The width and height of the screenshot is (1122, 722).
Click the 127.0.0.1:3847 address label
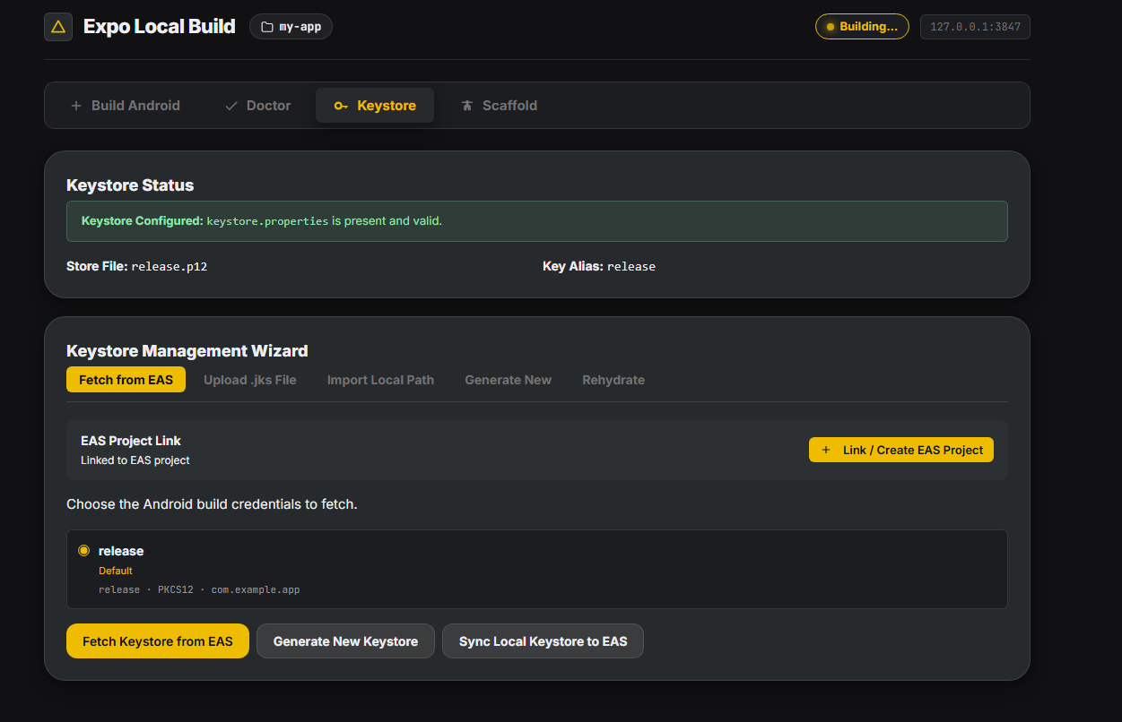[x=975, y=27]
